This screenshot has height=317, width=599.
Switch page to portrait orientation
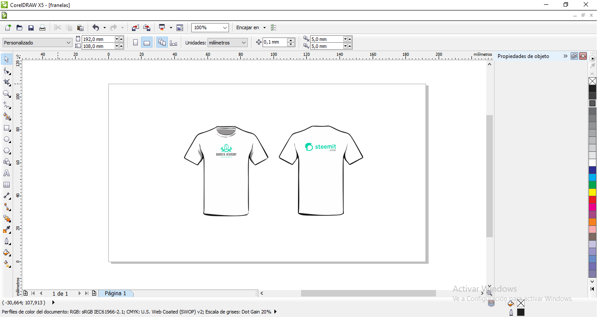135,43
